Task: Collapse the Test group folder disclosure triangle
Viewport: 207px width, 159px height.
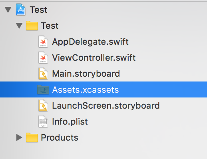Action: pyautogui.click(x=19, y=26)
